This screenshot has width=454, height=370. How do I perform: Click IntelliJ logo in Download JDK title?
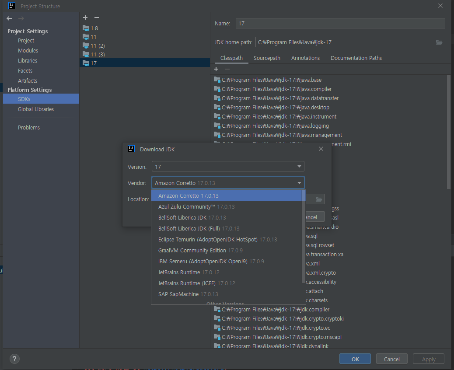point(131,149)
